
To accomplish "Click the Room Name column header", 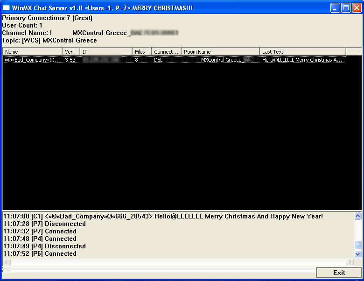I will coord(220,51).
